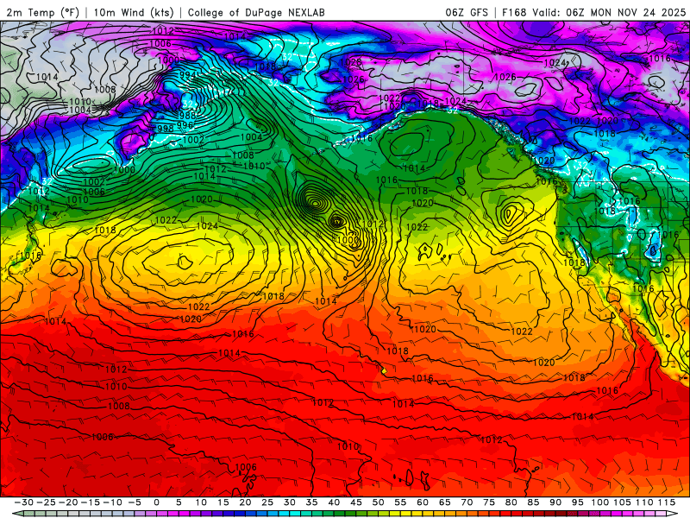Click the 996 pressure contour label
Image resolution: width=690 pixels, height=518 pixels.
click(185, 125)
